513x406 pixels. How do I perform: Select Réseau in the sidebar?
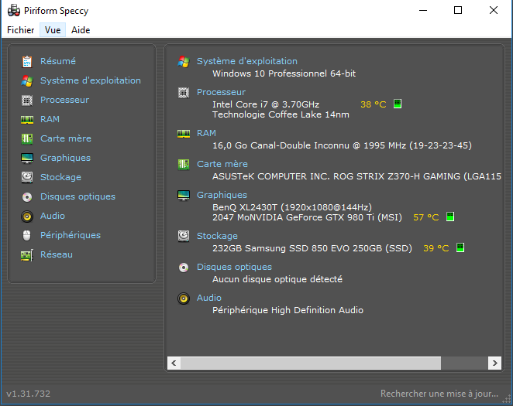pos(57,254)
